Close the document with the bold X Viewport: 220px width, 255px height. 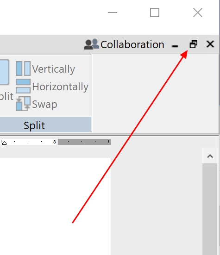pos(210,44)
